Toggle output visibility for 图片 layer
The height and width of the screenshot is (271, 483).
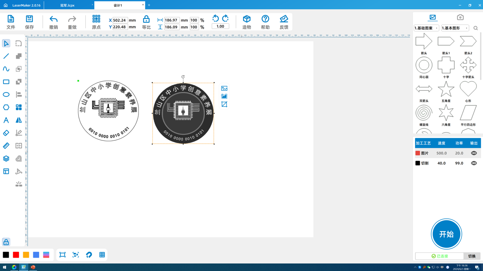[x=474, y=153]
